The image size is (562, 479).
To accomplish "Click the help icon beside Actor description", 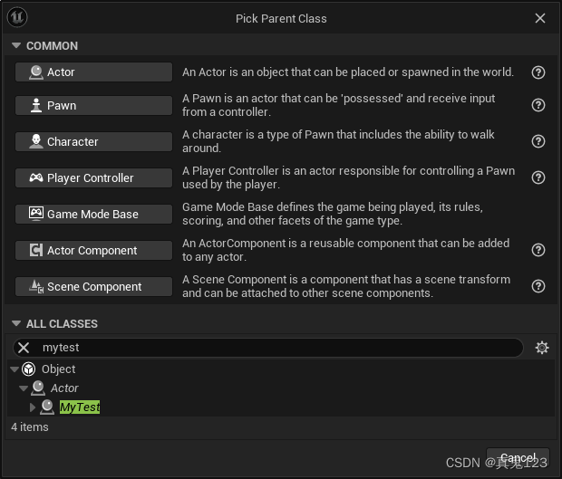I will tap(538, 72).
